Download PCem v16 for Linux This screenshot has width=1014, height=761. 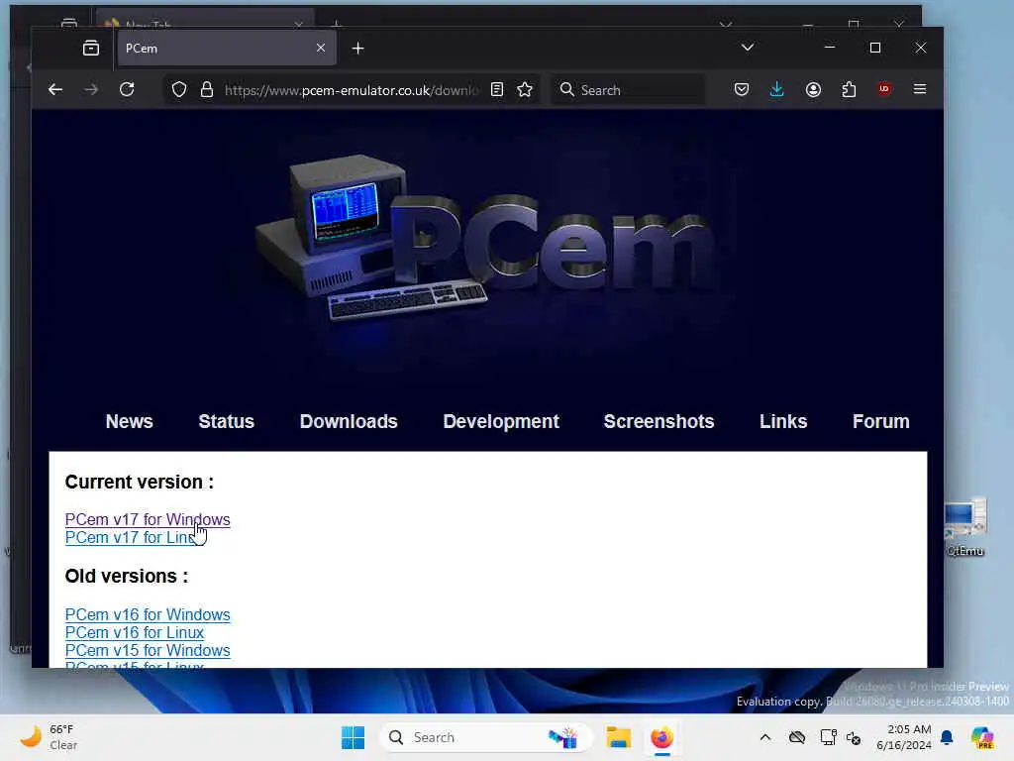(135, 633)
